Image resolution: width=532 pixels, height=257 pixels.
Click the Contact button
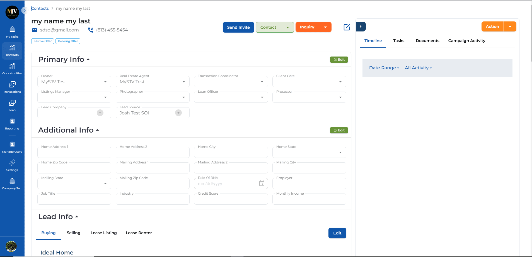[x=268, y=27]
